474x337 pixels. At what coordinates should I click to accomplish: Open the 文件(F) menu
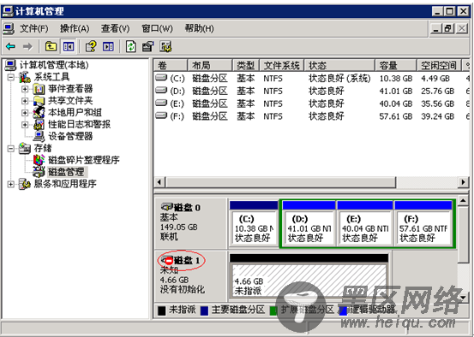tap(34, 29)
